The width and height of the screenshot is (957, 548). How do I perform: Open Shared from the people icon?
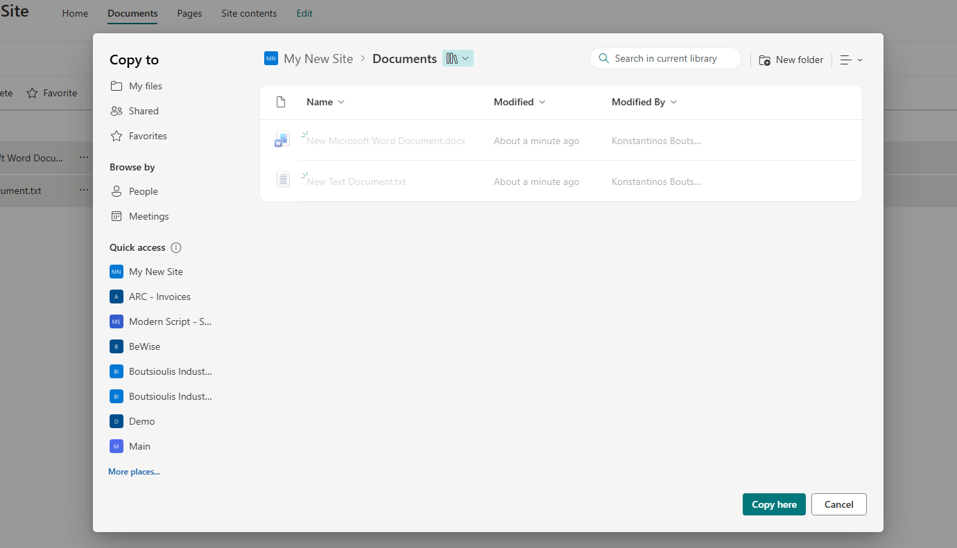pyautogui.click(x=117, y=111)
